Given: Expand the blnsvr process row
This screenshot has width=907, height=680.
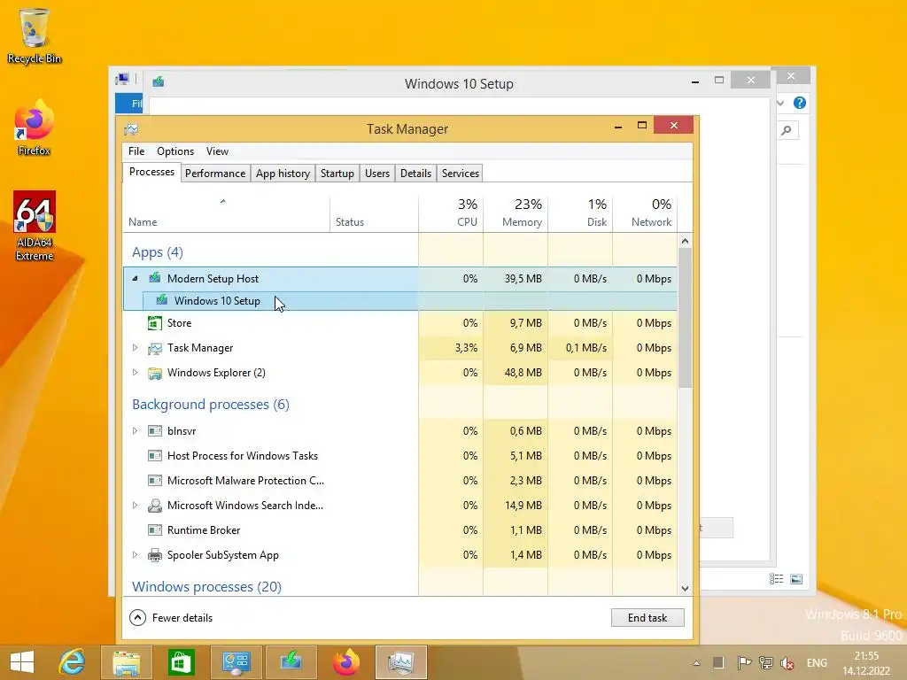Looking at the screenshot, I should 135,431.
